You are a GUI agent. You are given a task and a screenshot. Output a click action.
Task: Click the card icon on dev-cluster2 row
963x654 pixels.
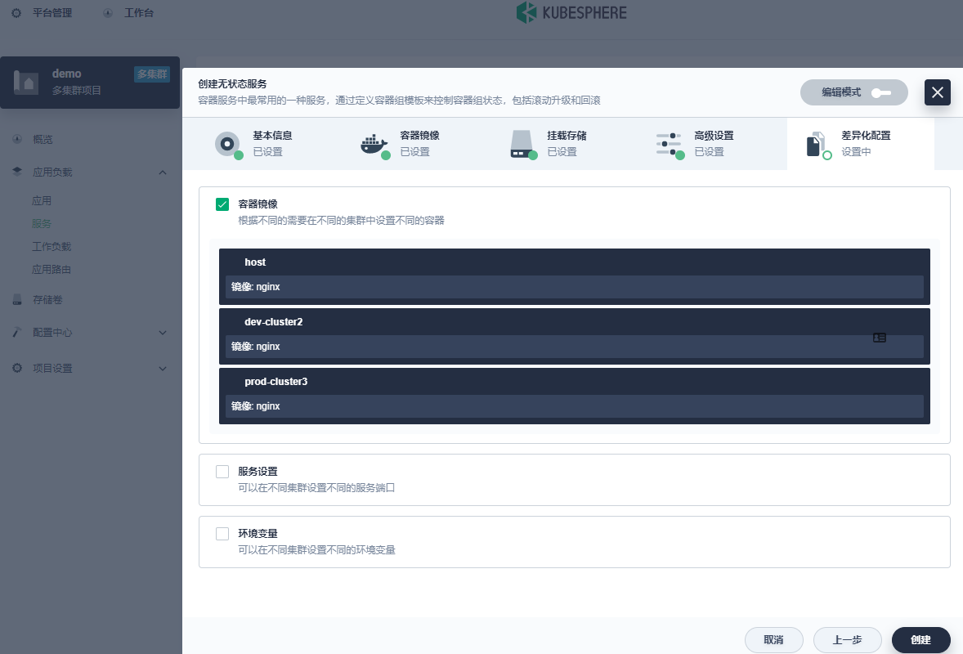(x=880, y=338)
